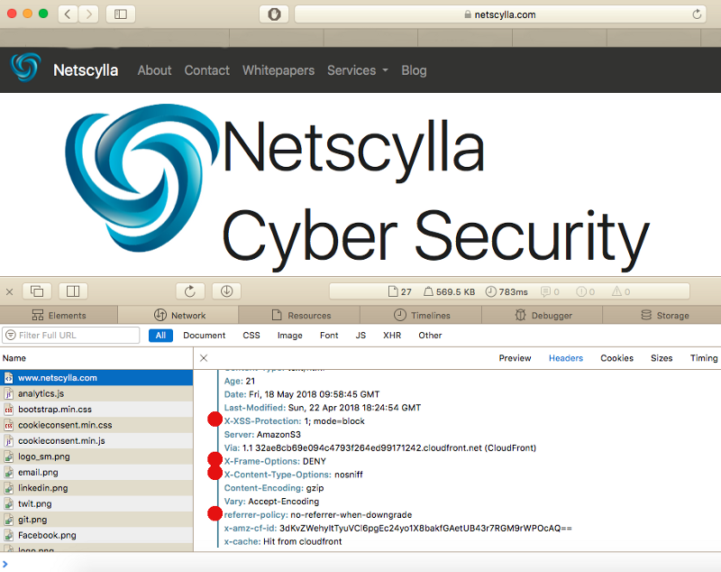
Task: Click the download web archive icon
Action: (226, 291)
